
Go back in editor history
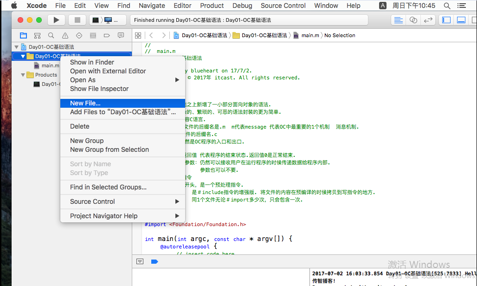(151, 36)
